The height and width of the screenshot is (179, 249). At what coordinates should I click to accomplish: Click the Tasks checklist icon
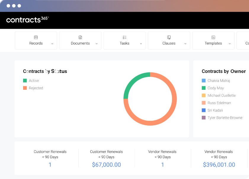click(x=125, y=38)
